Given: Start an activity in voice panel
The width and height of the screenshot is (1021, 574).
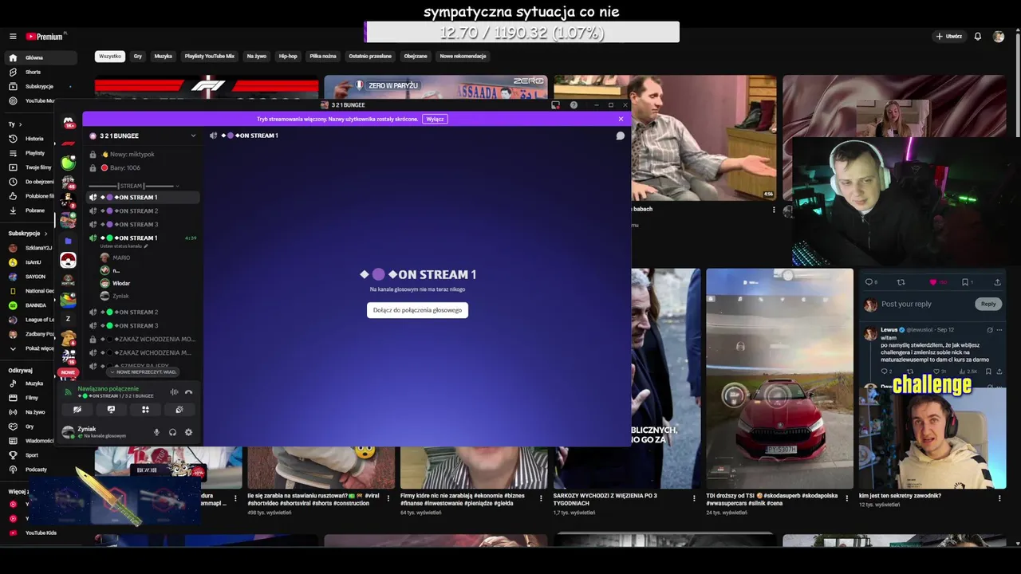Looking at the screenshot, I should point(145,409).
